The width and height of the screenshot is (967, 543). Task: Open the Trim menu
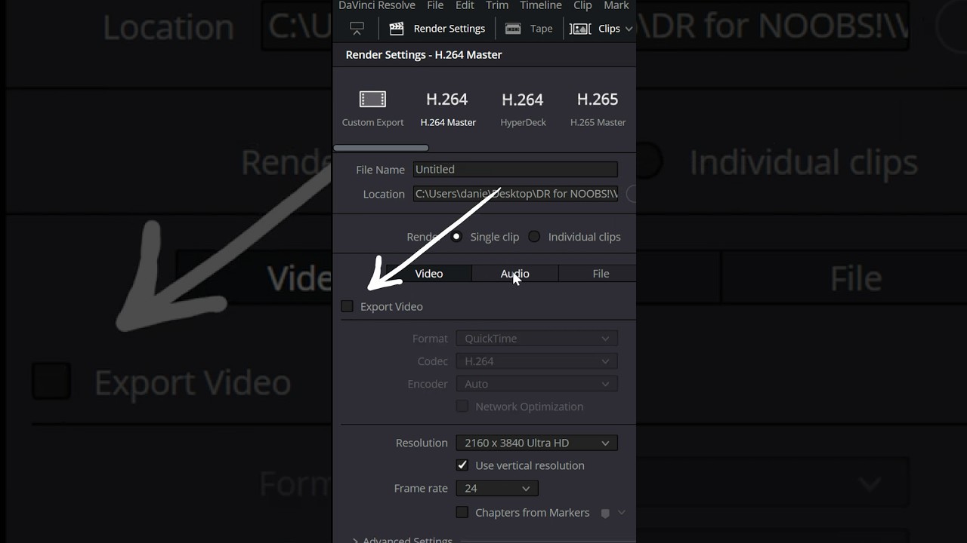coord(497,5)
